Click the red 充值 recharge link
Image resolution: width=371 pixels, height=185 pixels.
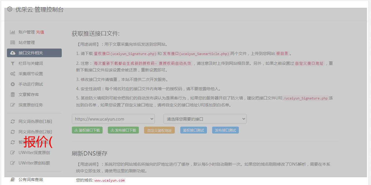[x=40, y=32]
